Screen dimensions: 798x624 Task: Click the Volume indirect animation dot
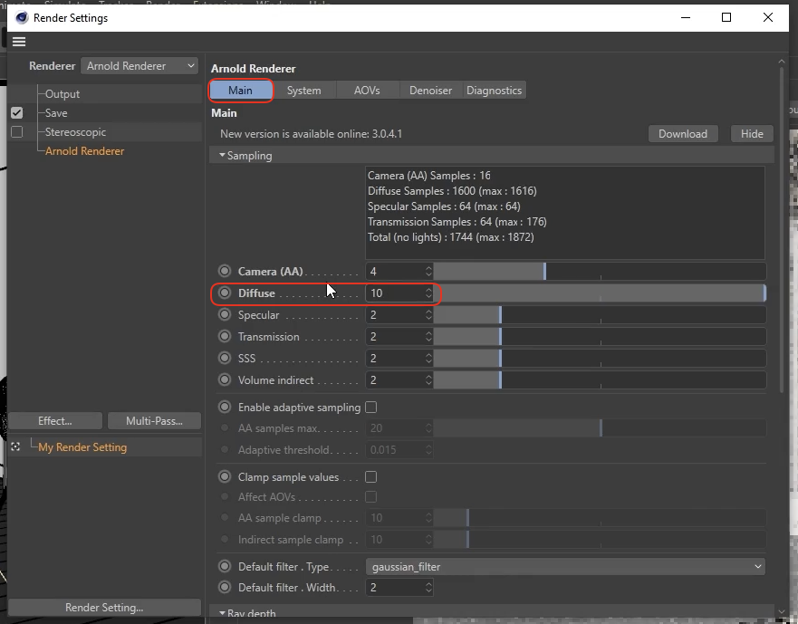pyautogui.click(x=225, y=379)
